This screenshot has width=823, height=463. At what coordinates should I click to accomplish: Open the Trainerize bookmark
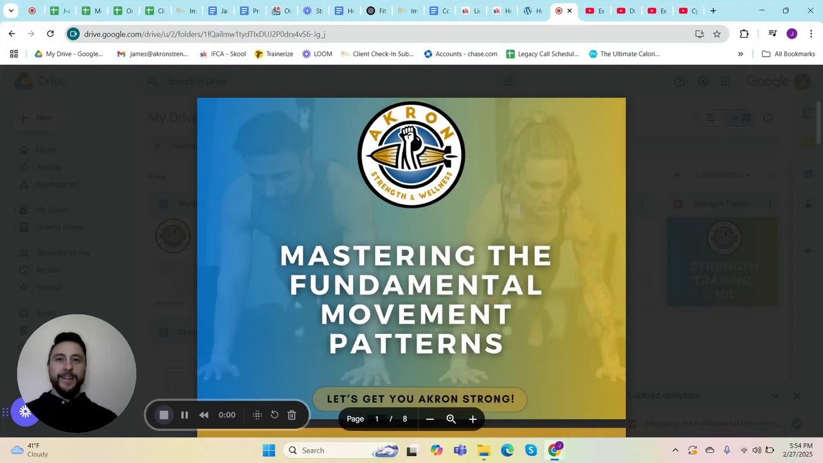pyautogui.click(x=274, y=54)
